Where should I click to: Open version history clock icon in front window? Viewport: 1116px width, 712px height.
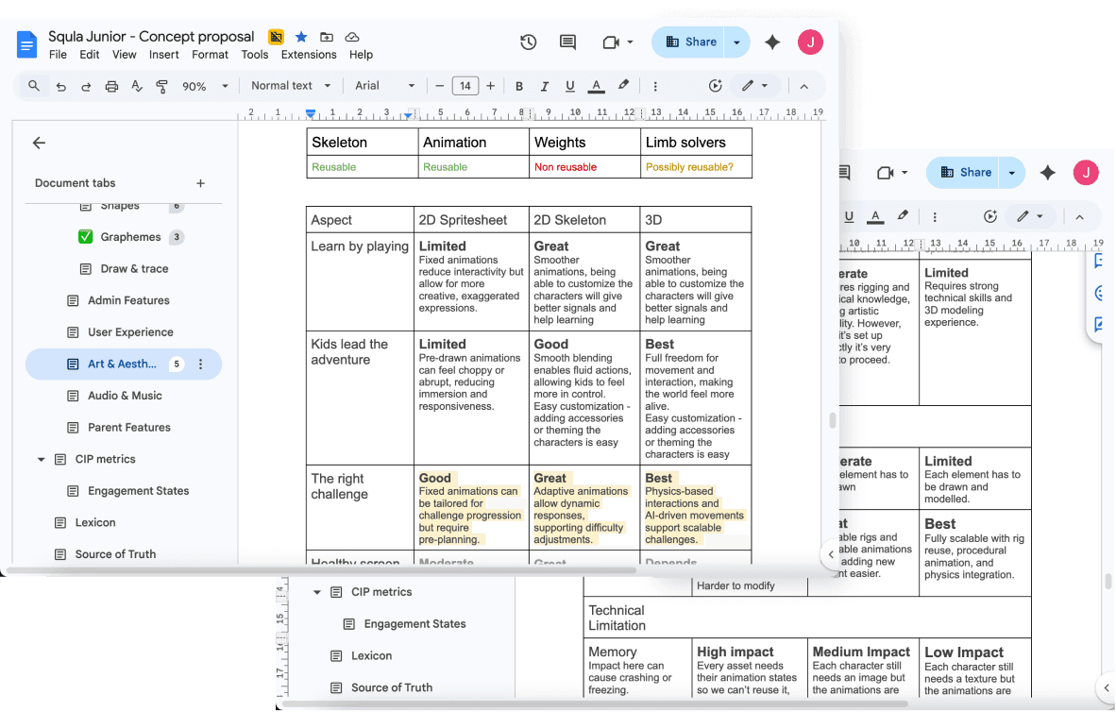(528, 42)
